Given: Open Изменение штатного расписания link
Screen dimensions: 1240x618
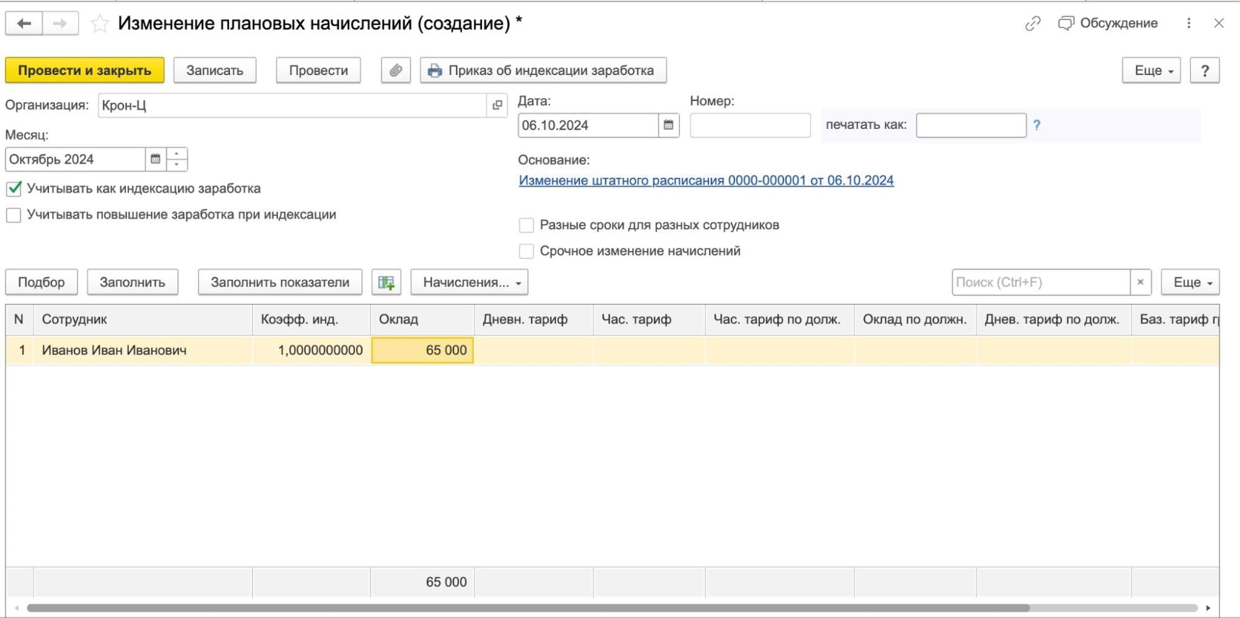Looking at the screenshot, I should tap(706, 180).
